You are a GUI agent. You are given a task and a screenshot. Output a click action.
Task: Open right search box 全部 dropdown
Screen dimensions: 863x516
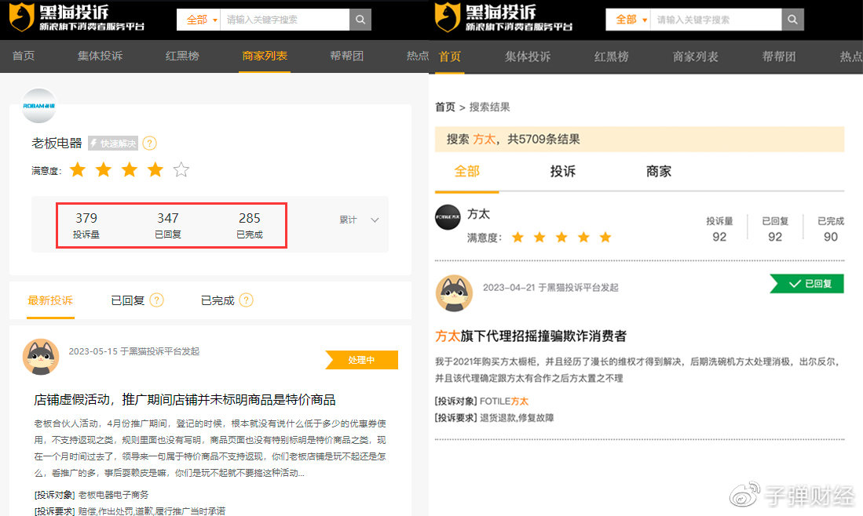[x=628, y=20]
